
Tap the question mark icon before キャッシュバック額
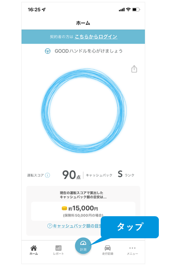coord(49,226)
